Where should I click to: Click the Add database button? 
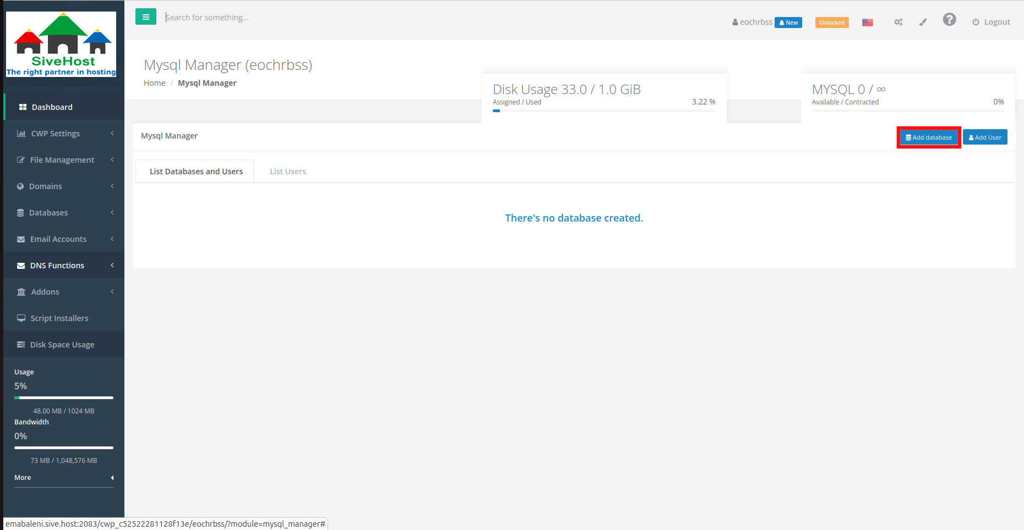click(929, 137)
